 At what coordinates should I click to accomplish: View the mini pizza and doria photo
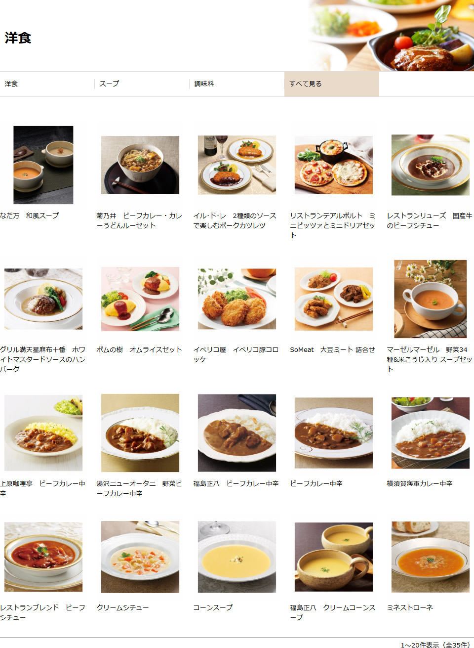pos(334,165)
